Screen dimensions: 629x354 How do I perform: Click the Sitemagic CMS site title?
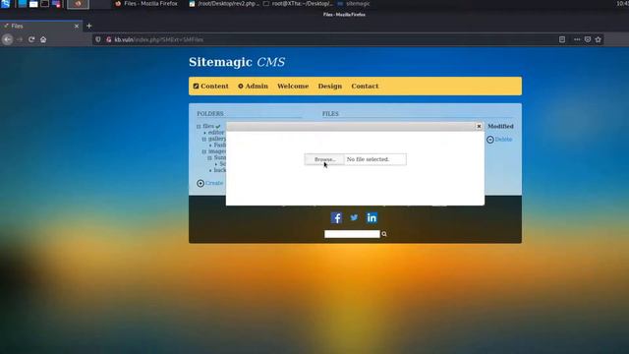(x=237, y=62)
